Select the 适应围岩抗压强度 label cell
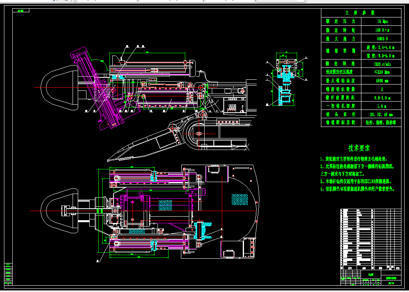Viewport: 409px width, 292px height. pos(341,72)
